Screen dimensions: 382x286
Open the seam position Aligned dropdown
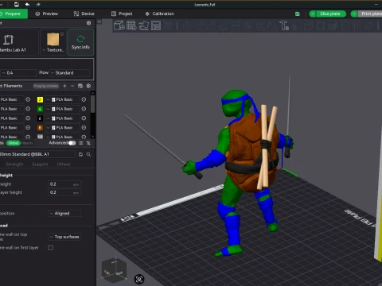(64, 214)
